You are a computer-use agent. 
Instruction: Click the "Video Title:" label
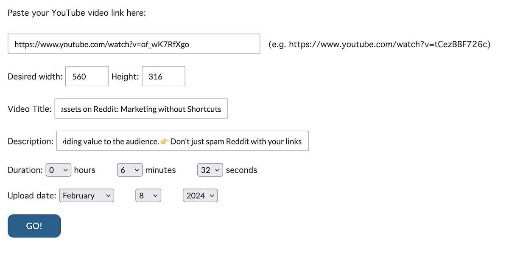click(x=30, y=109)
